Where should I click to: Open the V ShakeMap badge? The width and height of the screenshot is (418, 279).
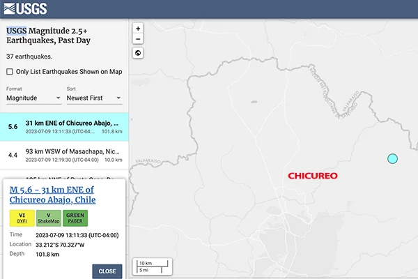pyautogui.click(x=49, y=218)
